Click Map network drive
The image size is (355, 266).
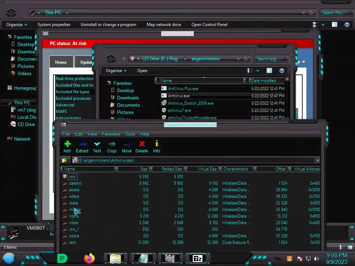click(x=164, y=25)
